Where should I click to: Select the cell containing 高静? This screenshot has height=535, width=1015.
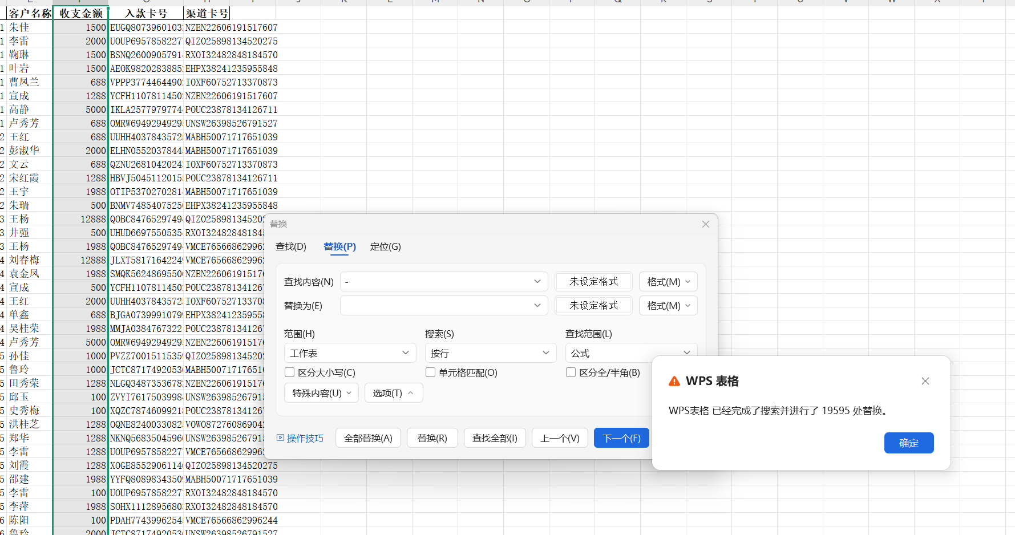click(x=30, y=110)
